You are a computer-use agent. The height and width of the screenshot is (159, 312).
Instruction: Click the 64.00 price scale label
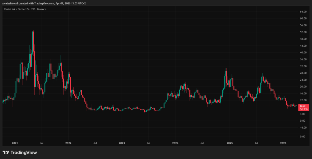click(303, 12)
